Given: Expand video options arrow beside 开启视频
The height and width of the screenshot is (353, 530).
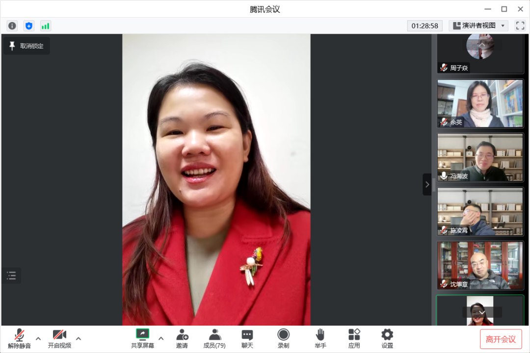Looking at the screenshot, I should point(79,338).
